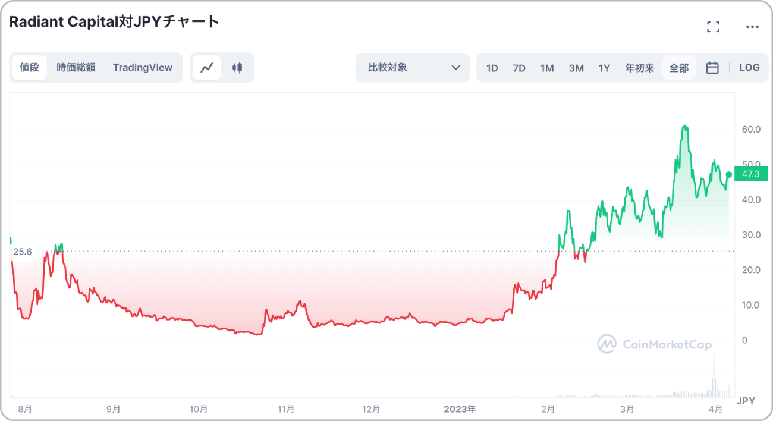Open fullscreen chart view icon
The height and width of the screenshot is (421, 773).
click(x=713, y=27)
